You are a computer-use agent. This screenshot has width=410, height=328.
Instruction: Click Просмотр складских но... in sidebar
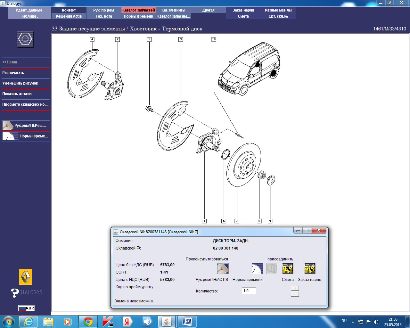point(25,104)
